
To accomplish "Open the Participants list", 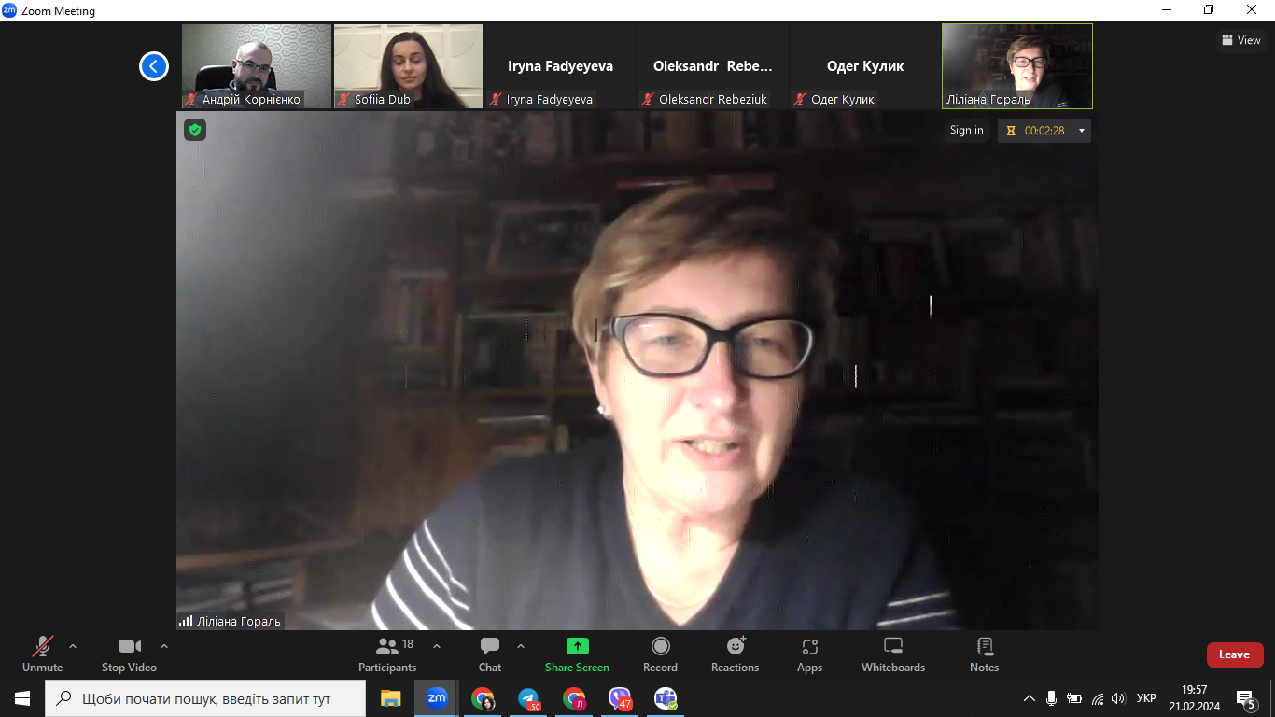I will coord(387,654).
